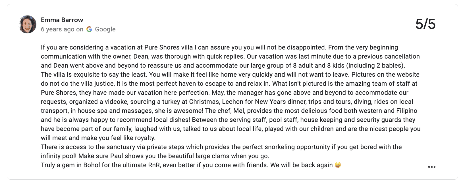Click the grinning emoji ending the review
The image size is (465, 185).
coord(338,165)
